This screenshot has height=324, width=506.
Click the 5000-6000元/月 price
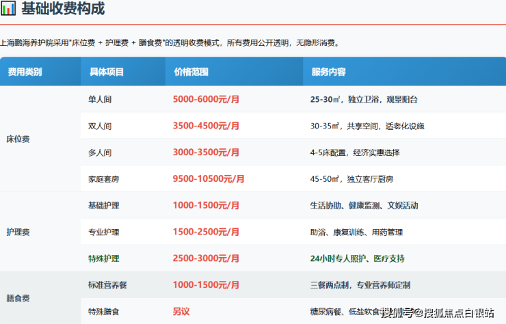pos(206,99)
